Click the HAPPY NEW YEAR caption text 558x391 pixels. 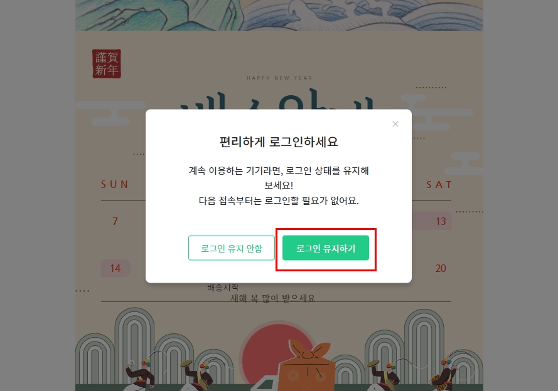tap(280, 78)
